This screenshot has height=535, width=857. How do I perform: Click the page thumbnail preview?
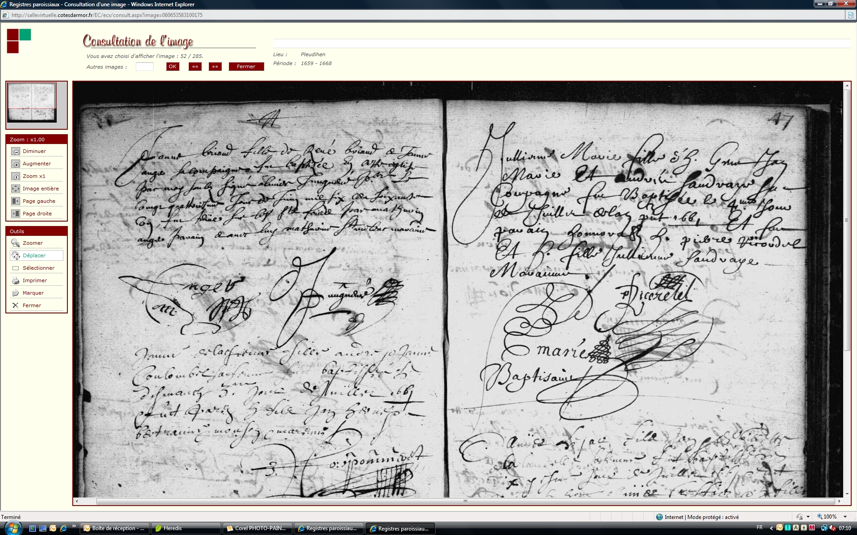point(32,103)
